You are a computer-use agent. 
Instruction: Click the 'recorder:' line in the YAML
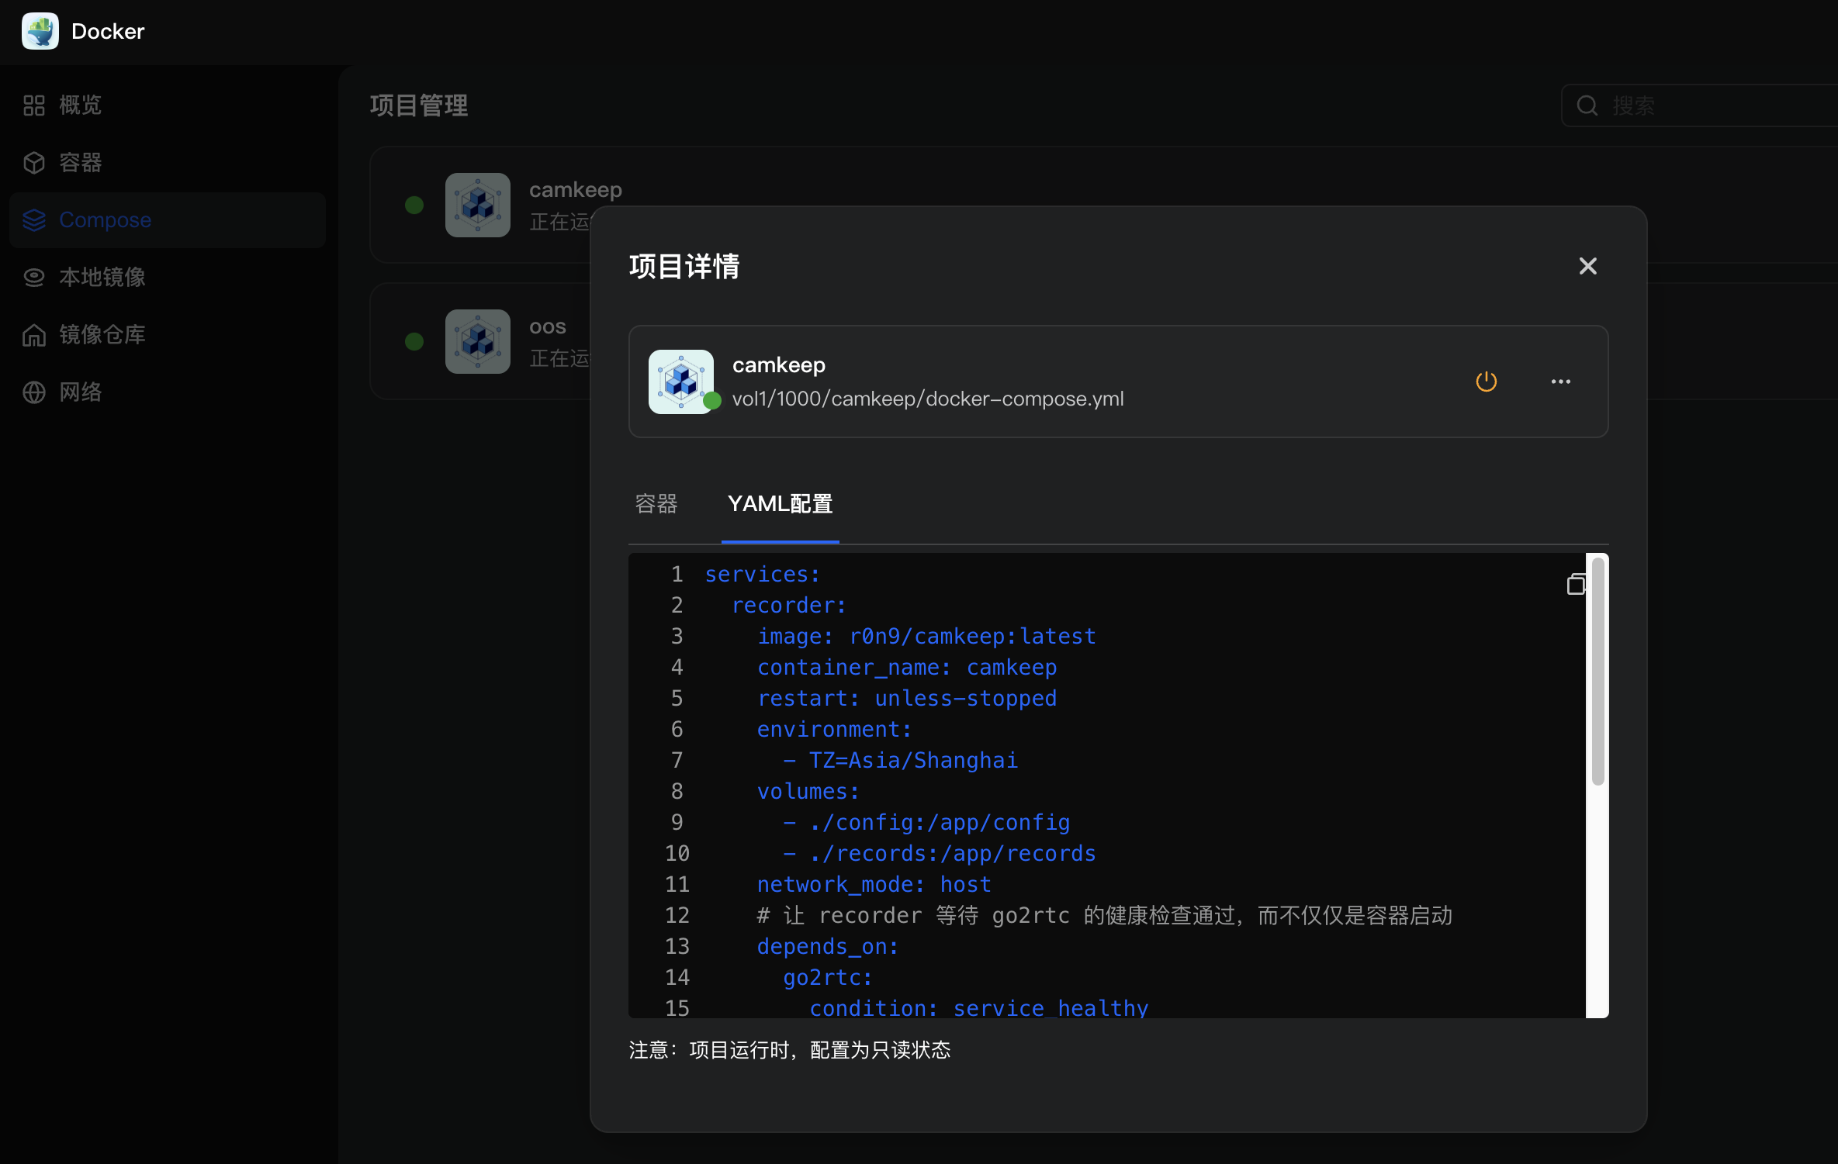point(789,605)
